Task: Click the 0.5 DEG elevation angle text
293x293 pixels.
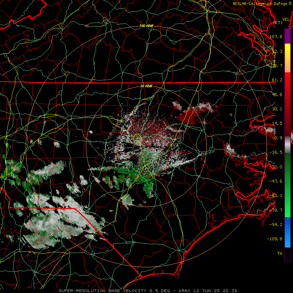Action: coord(160,291)
